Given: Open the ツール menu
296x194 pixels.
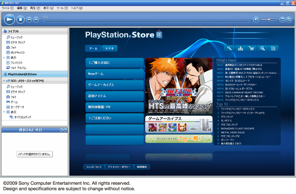Looking at the screenshot, I should coord(62,8).
